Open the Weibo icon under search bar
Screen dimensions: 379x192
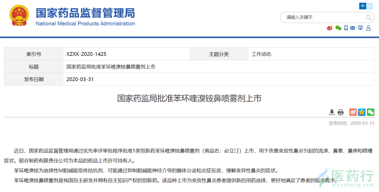330,28
